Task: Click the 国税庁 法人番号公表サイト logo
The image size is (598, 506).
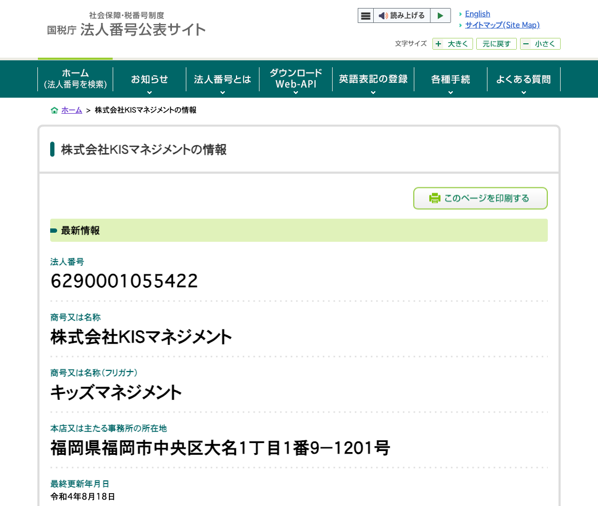Action: coord(126,25)
